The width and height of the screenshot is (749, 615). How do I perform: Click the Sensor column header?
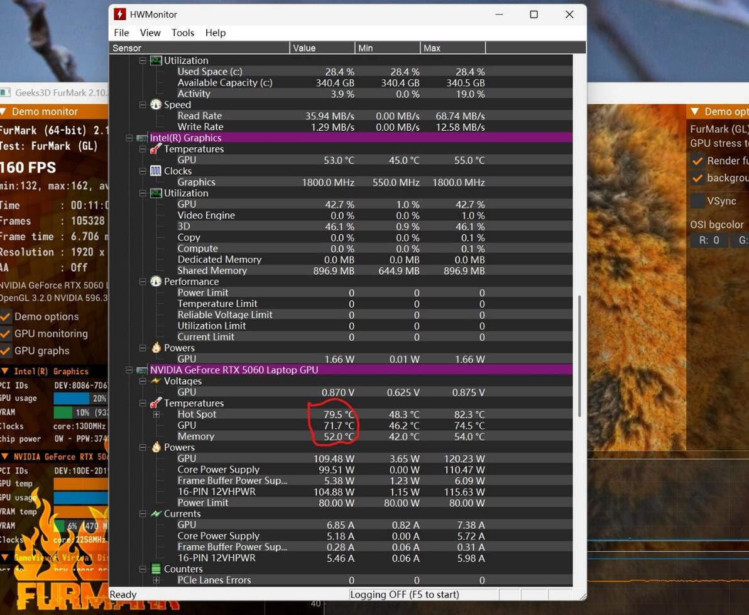point(200,48)
